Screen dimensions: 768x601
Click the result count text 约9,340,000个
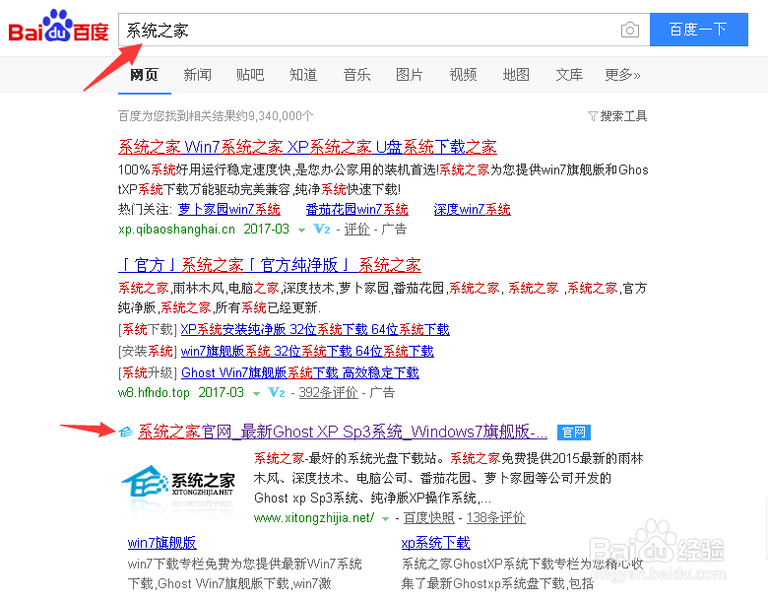[x=276, y=116]
